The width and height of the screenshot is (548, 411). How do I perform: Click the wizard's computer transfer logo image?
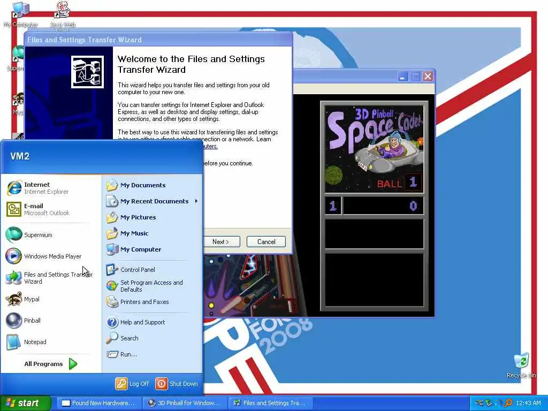tap(87, 72)
